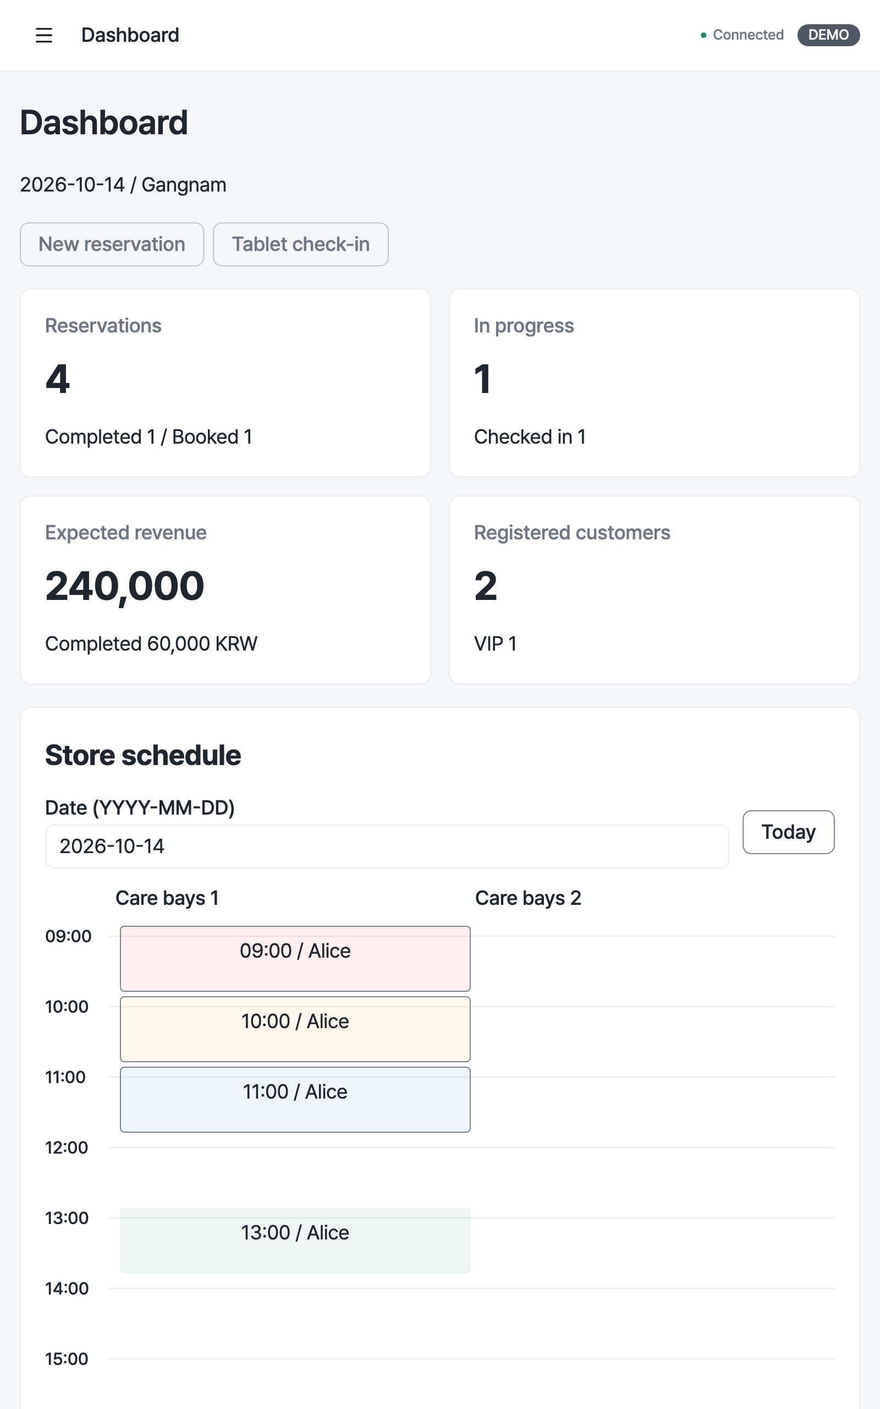Open the Registered customers card
Image resolution: width=880 pixels, height=1409 pixels.
click(654, 590)
